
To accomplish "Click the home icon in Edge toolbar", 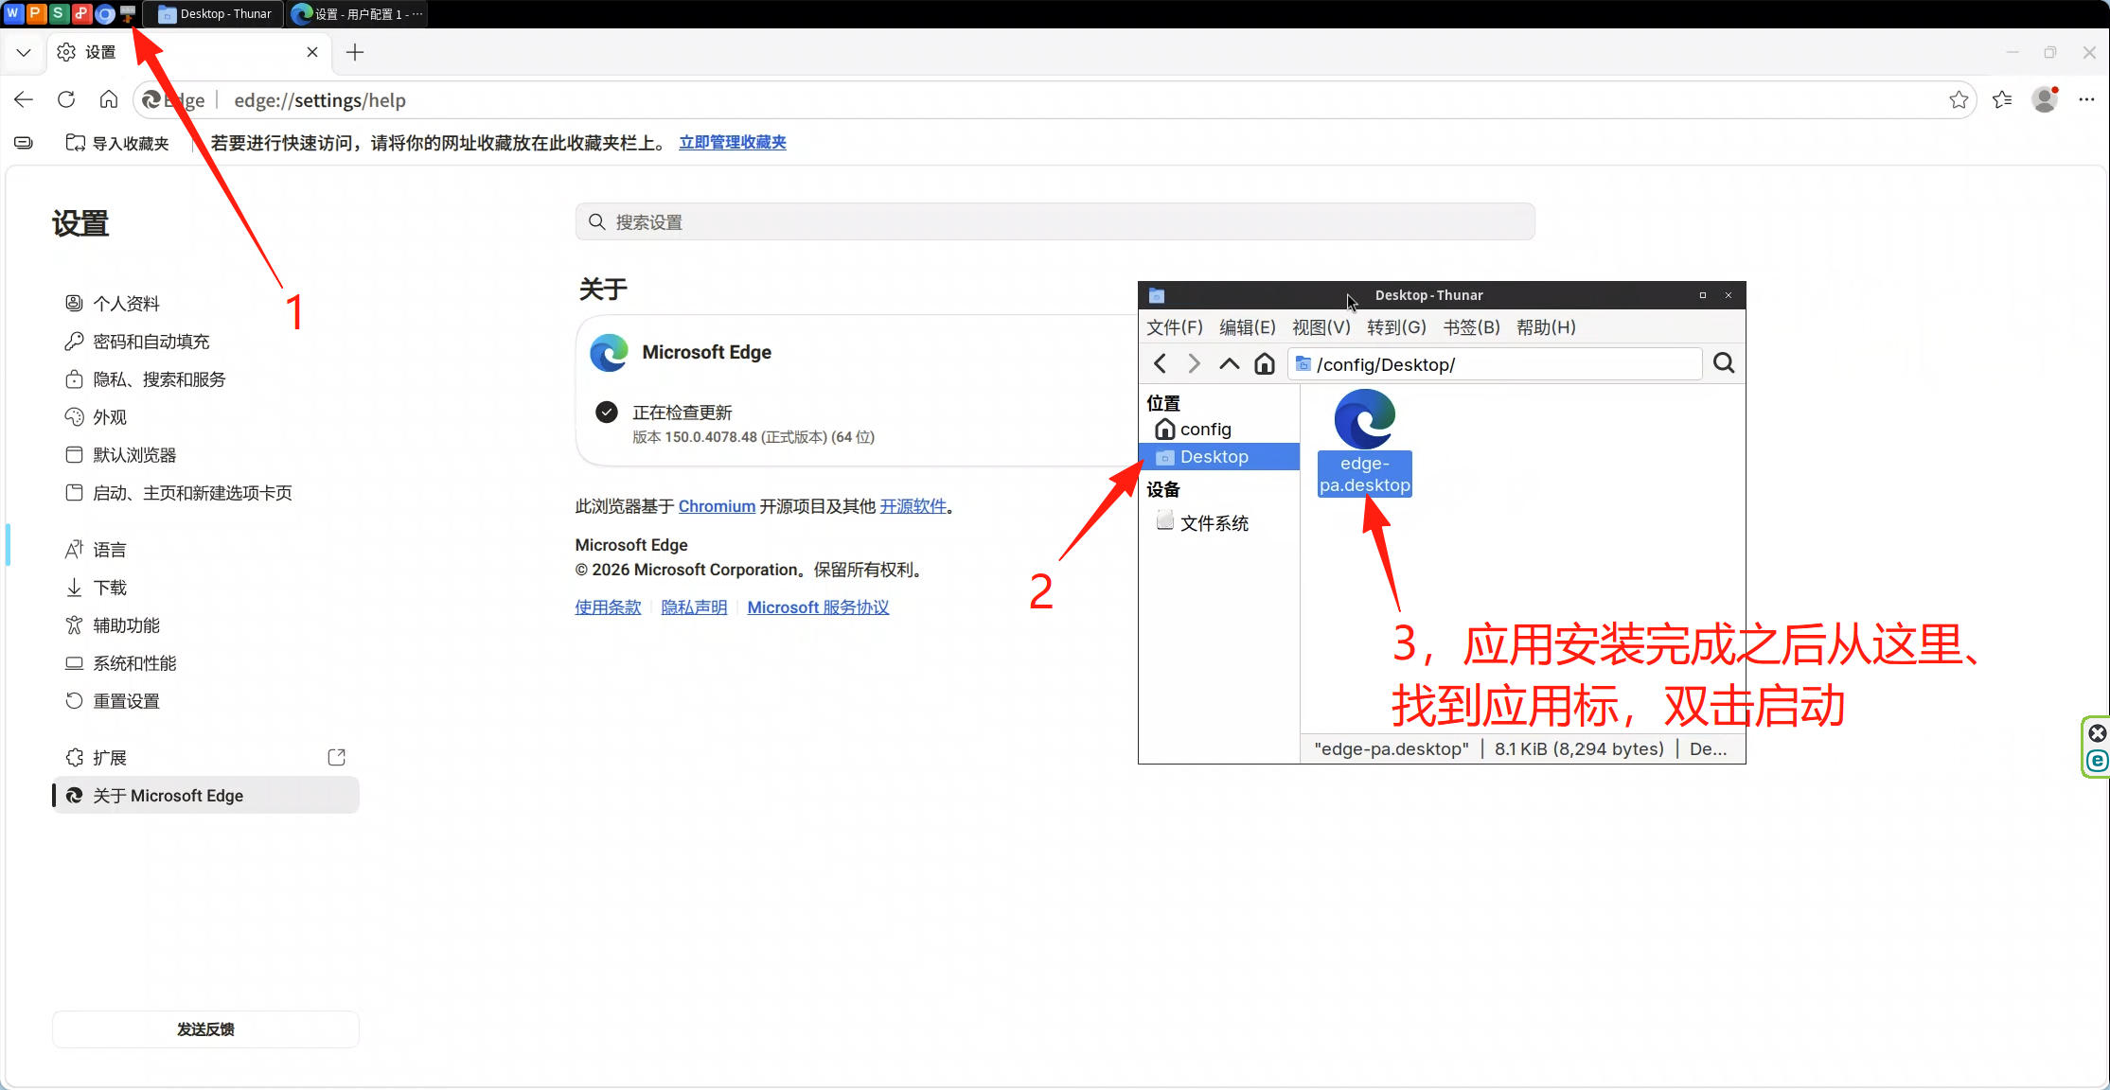I will (x=109, y=99).
